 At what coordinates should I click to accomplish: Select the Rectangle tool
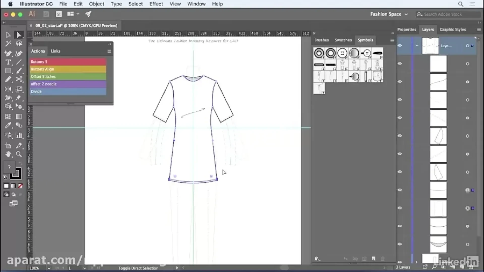(8, 71)
